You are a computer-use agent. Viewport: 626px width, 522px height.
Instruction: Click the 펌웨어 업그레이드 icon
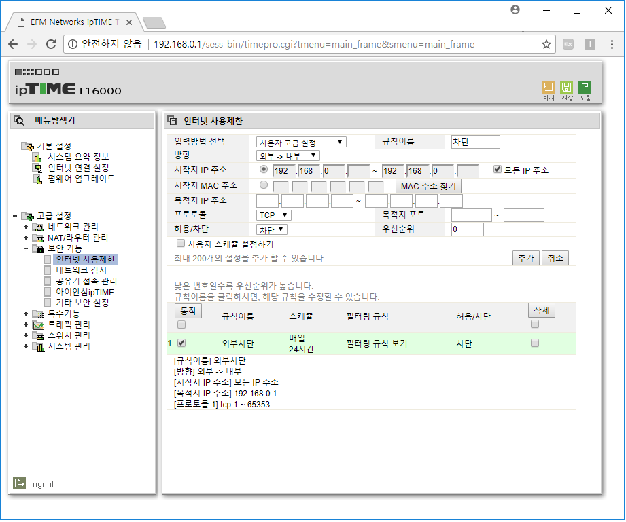(38, 179)
